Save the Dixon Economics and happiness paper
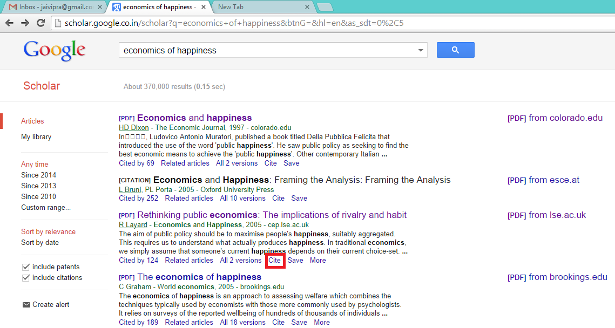The width and height of the screenshot is (615, 328). (x=292, y=163)
